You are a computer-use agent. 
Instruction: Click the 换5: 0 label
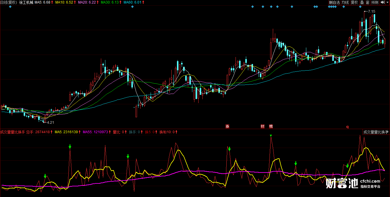150,132
